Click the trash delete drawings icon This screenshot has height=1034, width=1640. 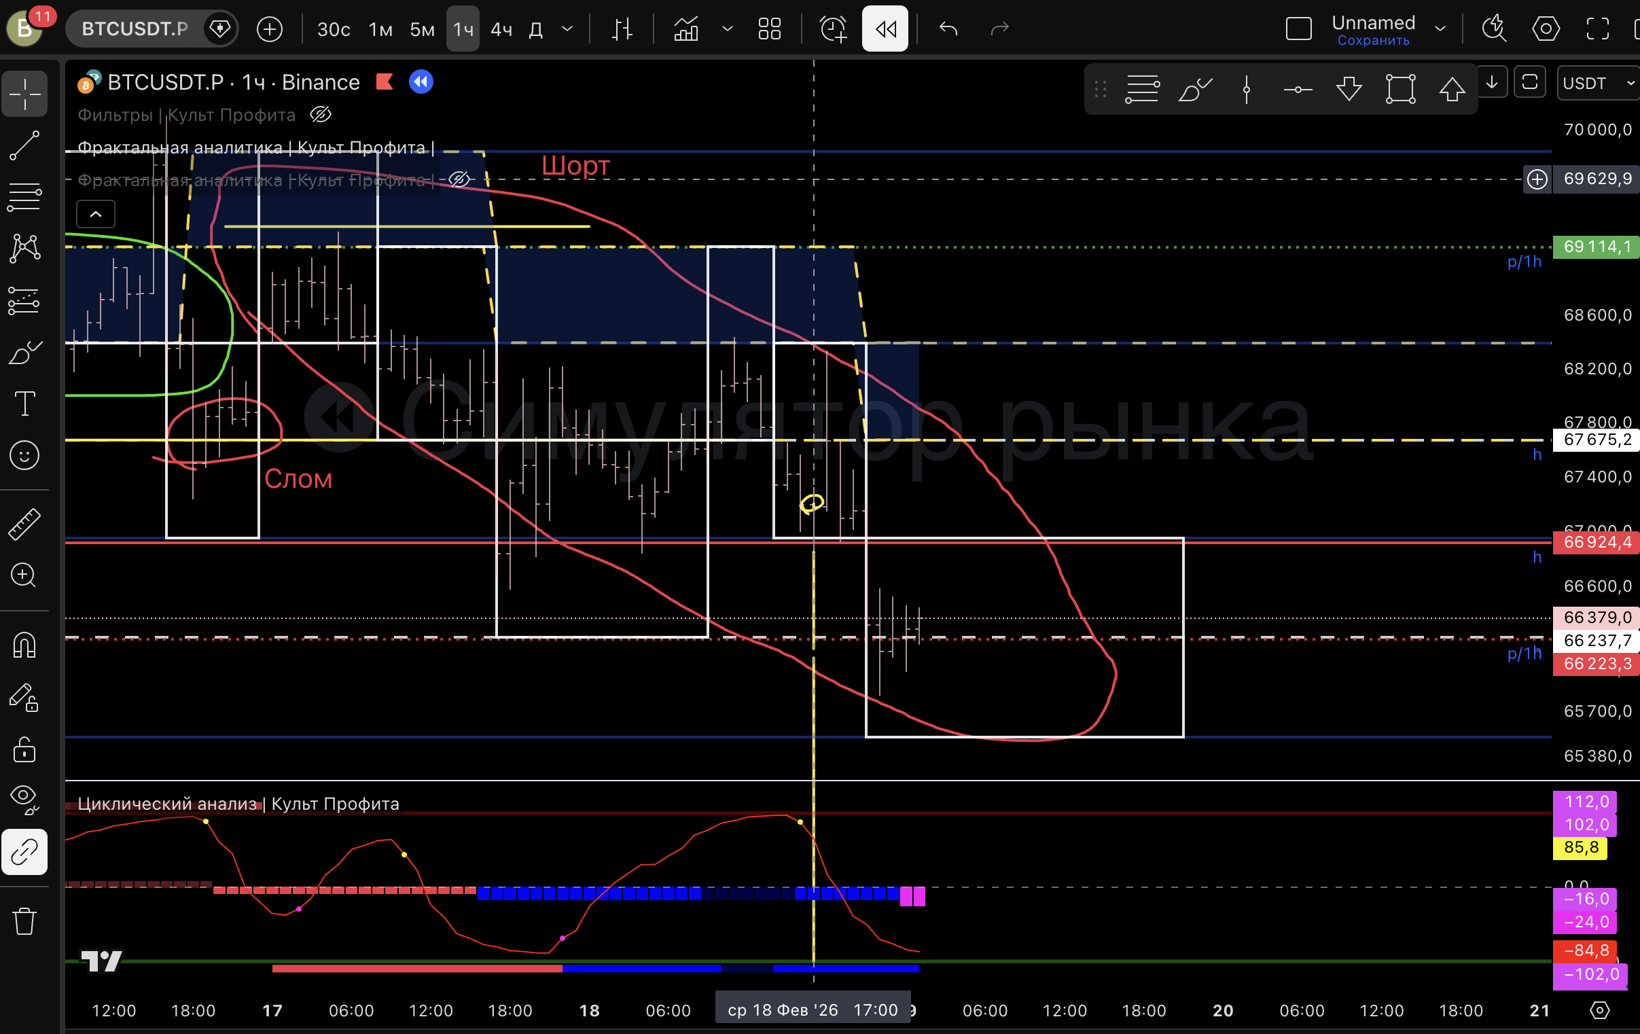point(24,921)
